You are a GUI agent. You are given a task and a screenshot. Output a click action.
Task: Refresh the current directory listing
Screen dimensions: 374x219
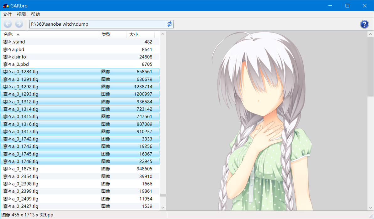pyautogui.click(x=170, y=24)
